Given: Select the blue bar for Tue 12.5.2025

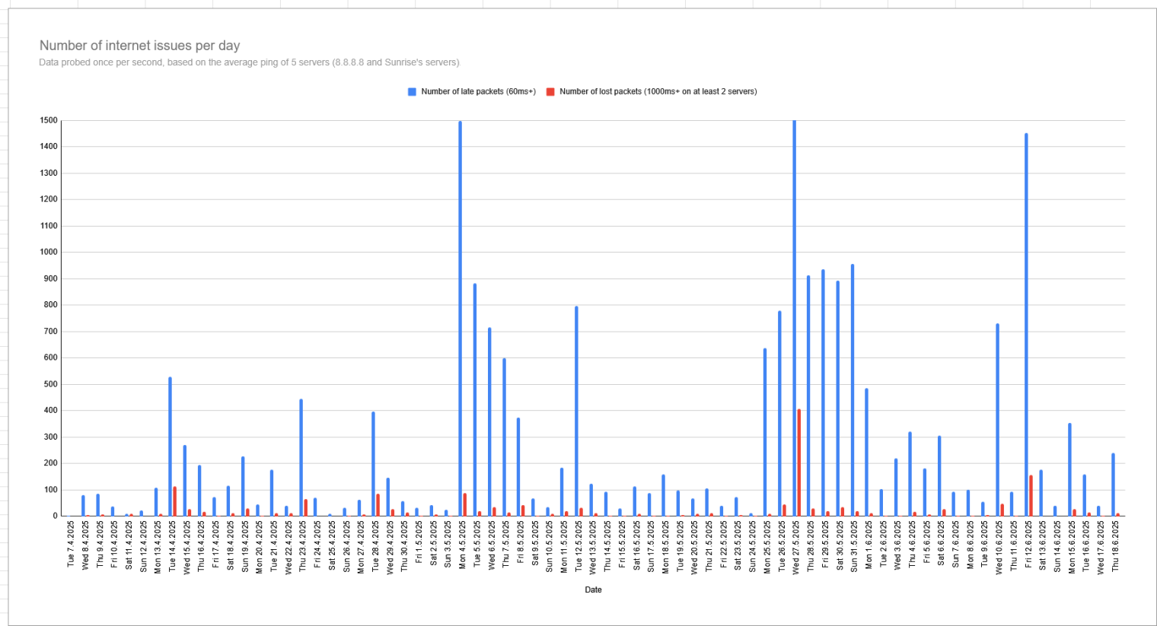Looking at the screenshot, I should 576,411.
